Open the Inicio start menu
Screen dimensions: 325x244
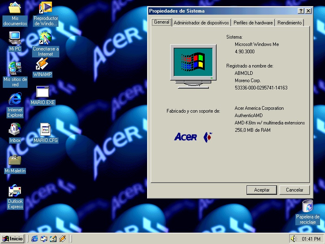13,239
